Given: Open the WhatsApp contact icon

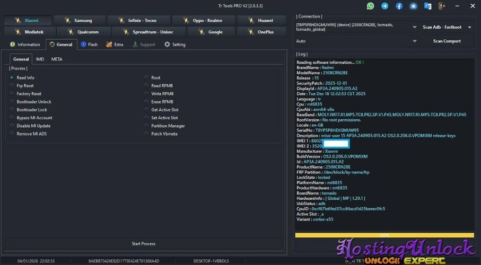Looking at the screenshot, I should [370, 6].
